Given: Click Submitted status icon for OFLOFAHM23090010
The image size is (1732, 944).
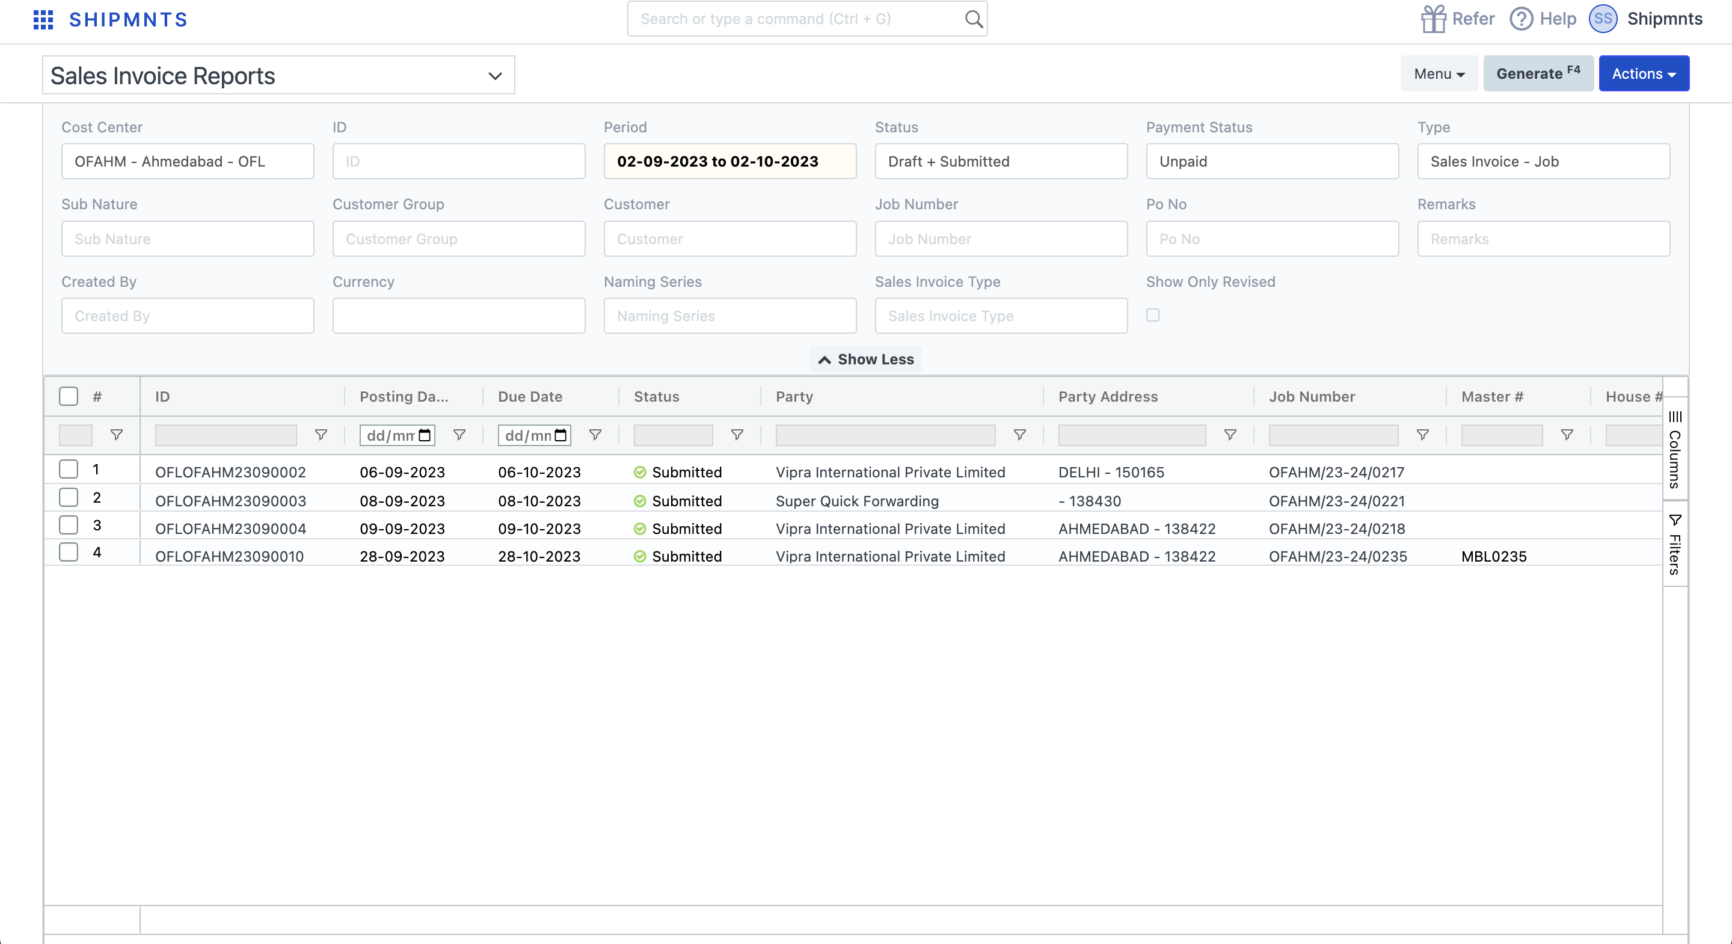Looking at the screenshot, I should pos(639,556).
